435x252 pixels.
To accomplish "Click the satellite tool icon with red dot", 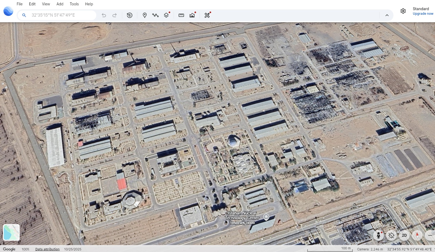I will (x=207, y=15).
